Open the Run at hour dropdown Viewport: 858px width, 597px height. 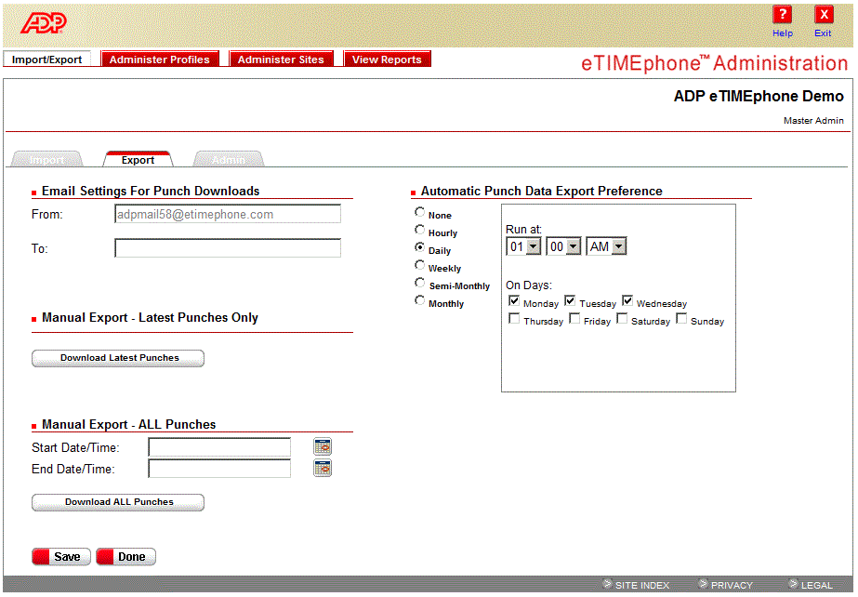pyautogui.click(x=523, y=246)
